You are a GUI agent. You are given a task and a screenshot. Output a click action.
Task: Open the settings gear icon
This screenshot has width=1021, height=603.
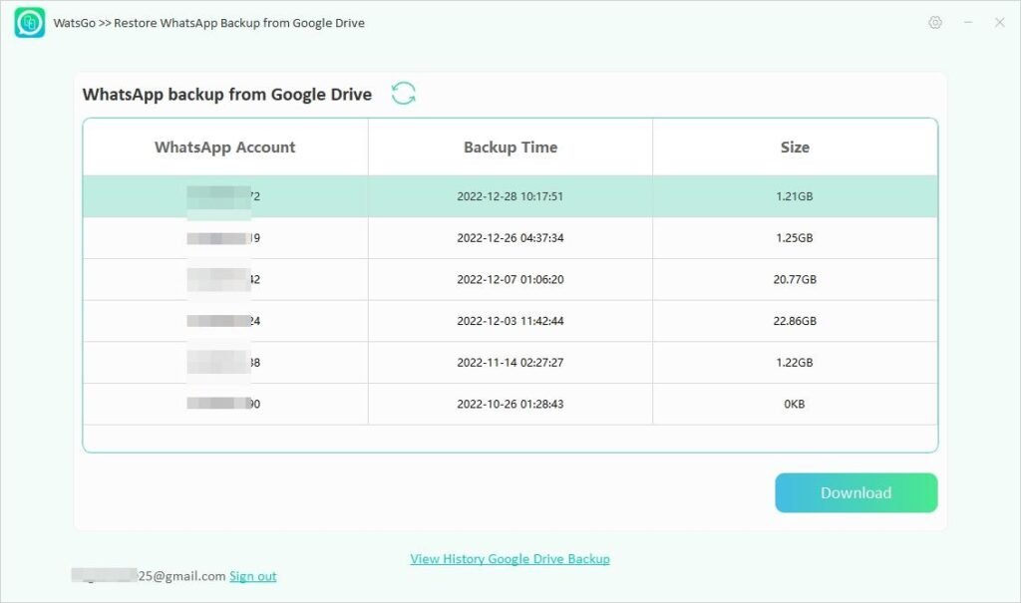(x=935, y=22)
